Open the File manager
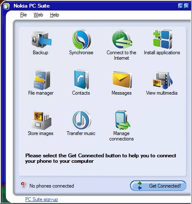This screenshot has width=192, height=204. click(x=42, y=80)
